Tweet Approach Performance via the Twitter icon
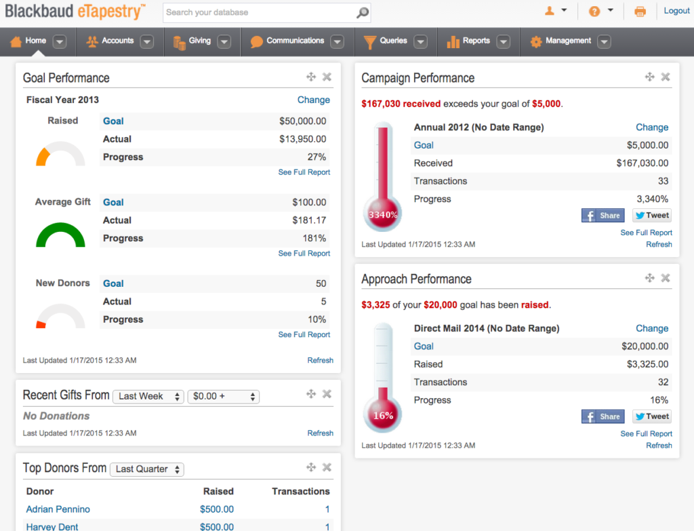 (x=651, y=416)
